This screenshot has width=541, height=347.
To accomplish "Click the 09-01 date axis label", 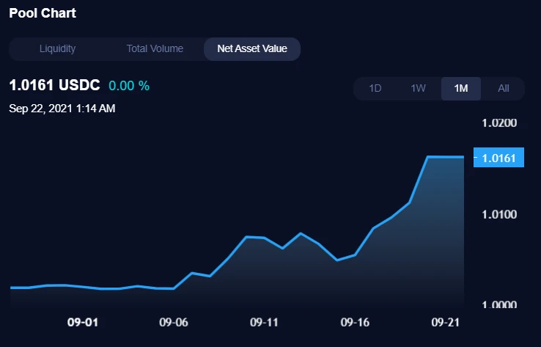I will coord(83,323).
